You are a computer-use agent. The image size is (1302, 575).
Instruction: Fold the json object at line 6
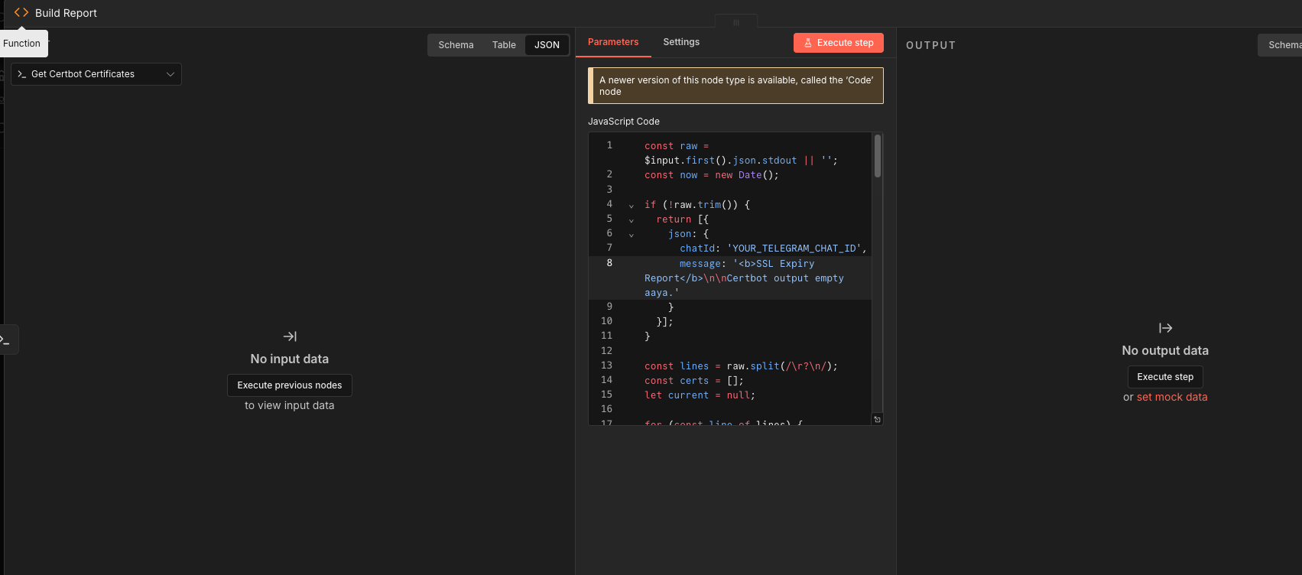coord(631,235)
